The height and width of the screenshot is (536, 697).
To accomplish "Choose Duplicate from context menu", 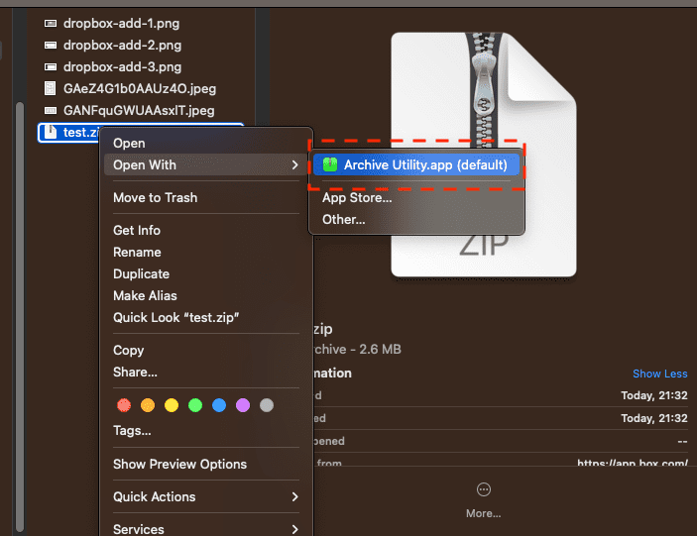I will (206, 273).
